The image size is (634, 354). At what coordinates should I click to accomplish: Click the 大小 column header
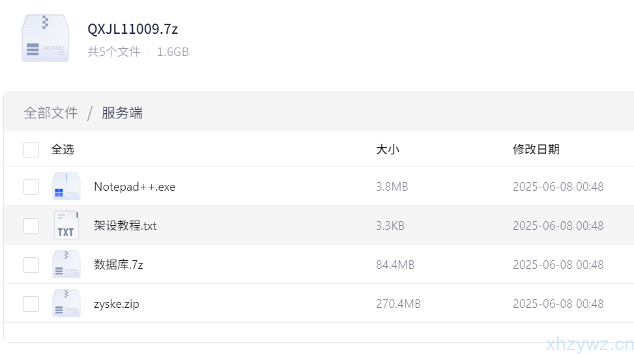pos(388,150)
